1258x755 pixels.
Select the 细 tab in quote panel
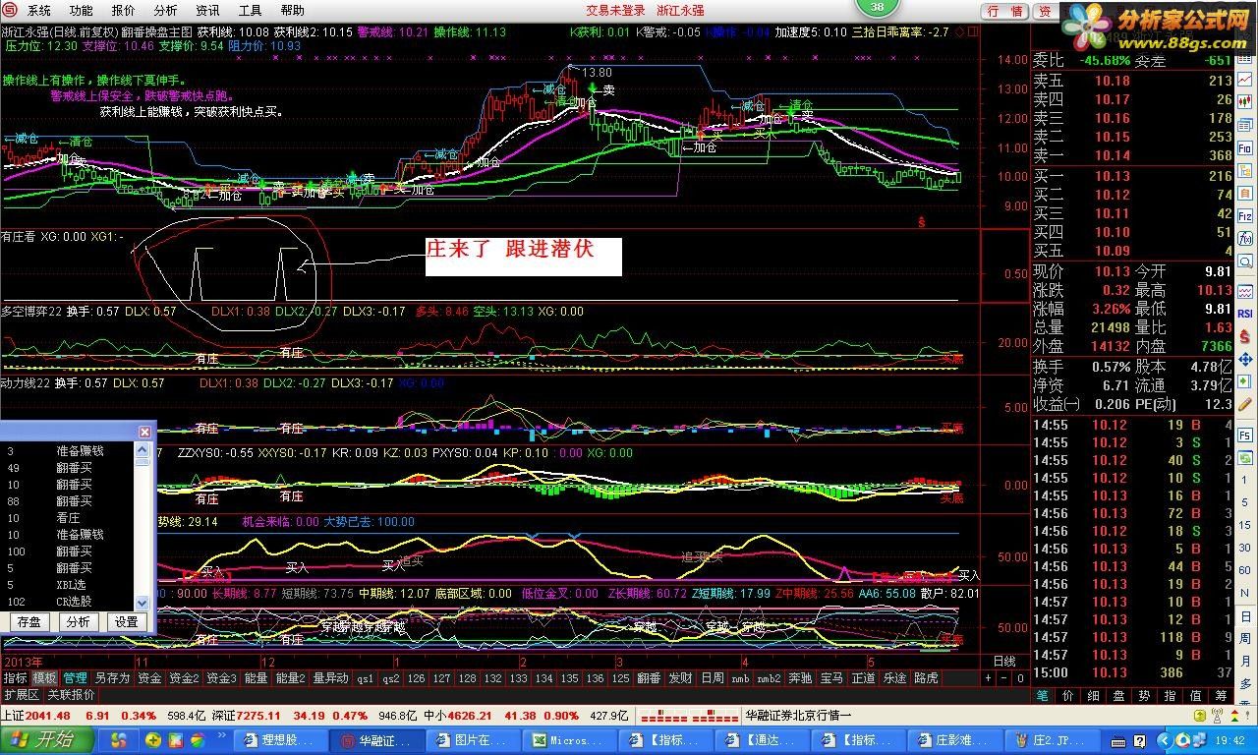(1094, 695)
